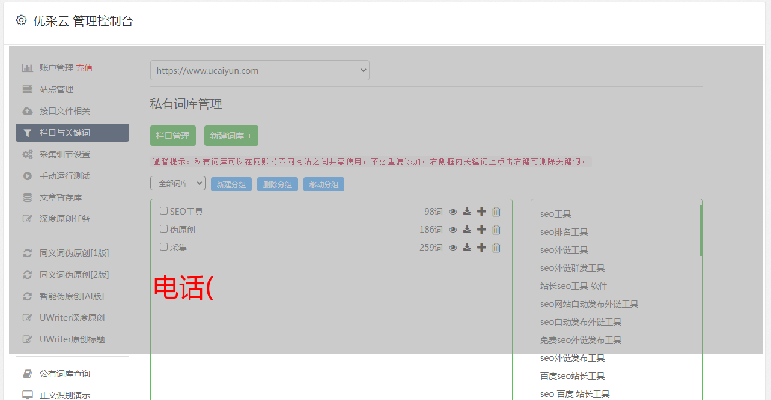
Task: Go to 接口文件相关 in the sidebar
Action: pos(65,111)
